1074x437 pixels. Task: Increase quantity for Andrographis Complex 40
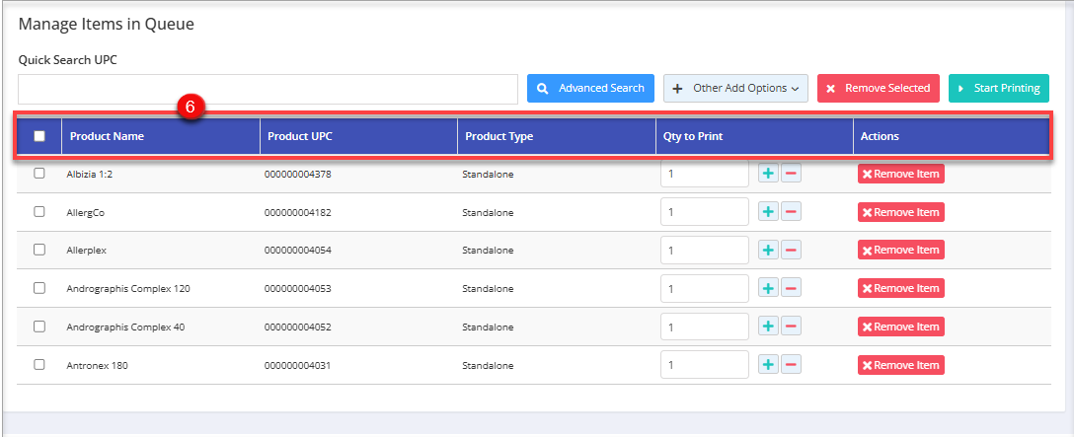[768, 327]
